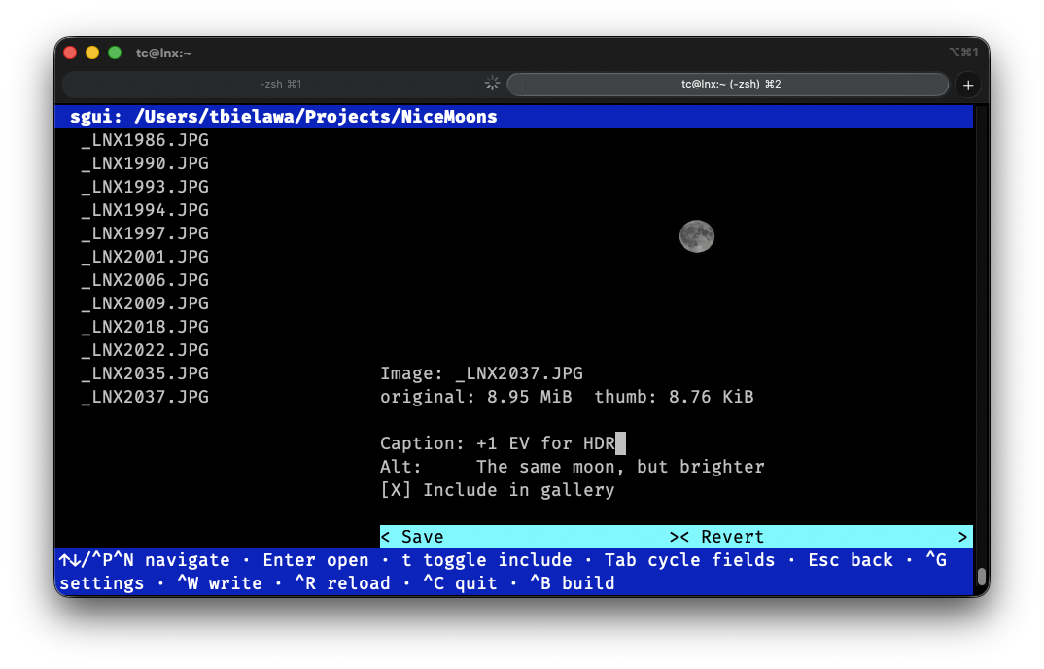Click the ^W write hint in footer
The width and height of the screenshot is (1044, 669).
pos(220,583)
